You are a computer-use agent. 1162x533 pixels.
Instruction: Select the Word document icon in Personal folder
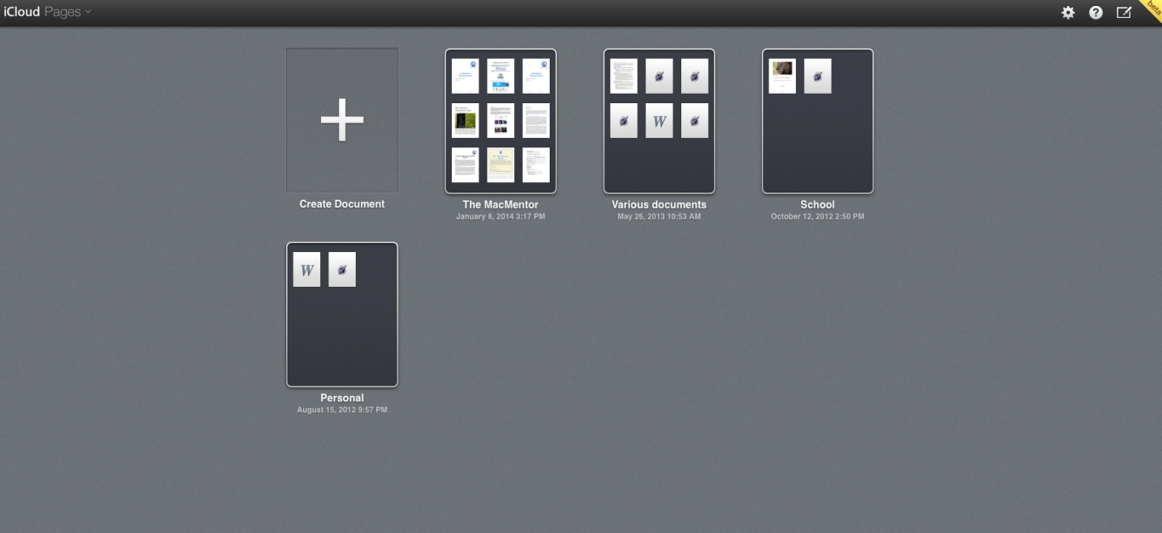coord(306,269)
